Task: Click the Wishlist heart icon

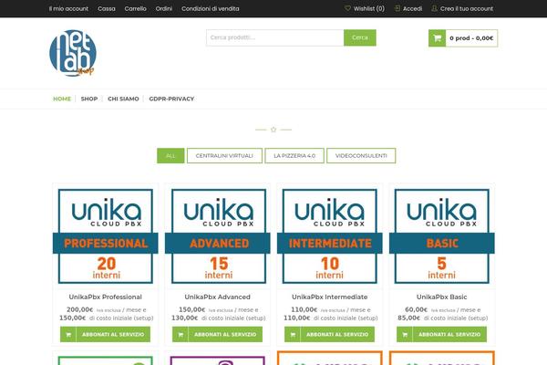Action: (347, 8)
